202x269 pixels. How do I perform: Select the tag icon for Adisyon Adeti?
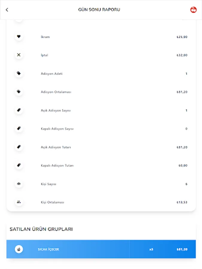[19, 74]
